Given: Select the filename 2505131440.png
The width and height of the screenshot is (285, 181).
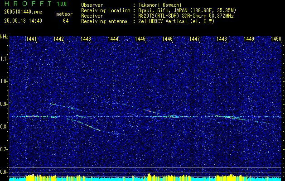Looking at the screenshot, I should (x=23, y=12).
